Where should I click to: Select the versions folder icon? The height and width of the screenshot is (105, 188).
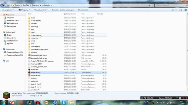(29, 52)
